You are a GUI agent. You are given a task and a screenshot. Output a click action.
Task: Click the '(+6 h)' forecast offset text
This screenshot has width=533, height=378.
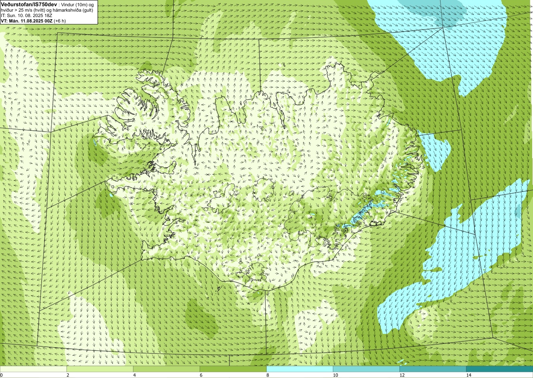click(x=60, y=20)
